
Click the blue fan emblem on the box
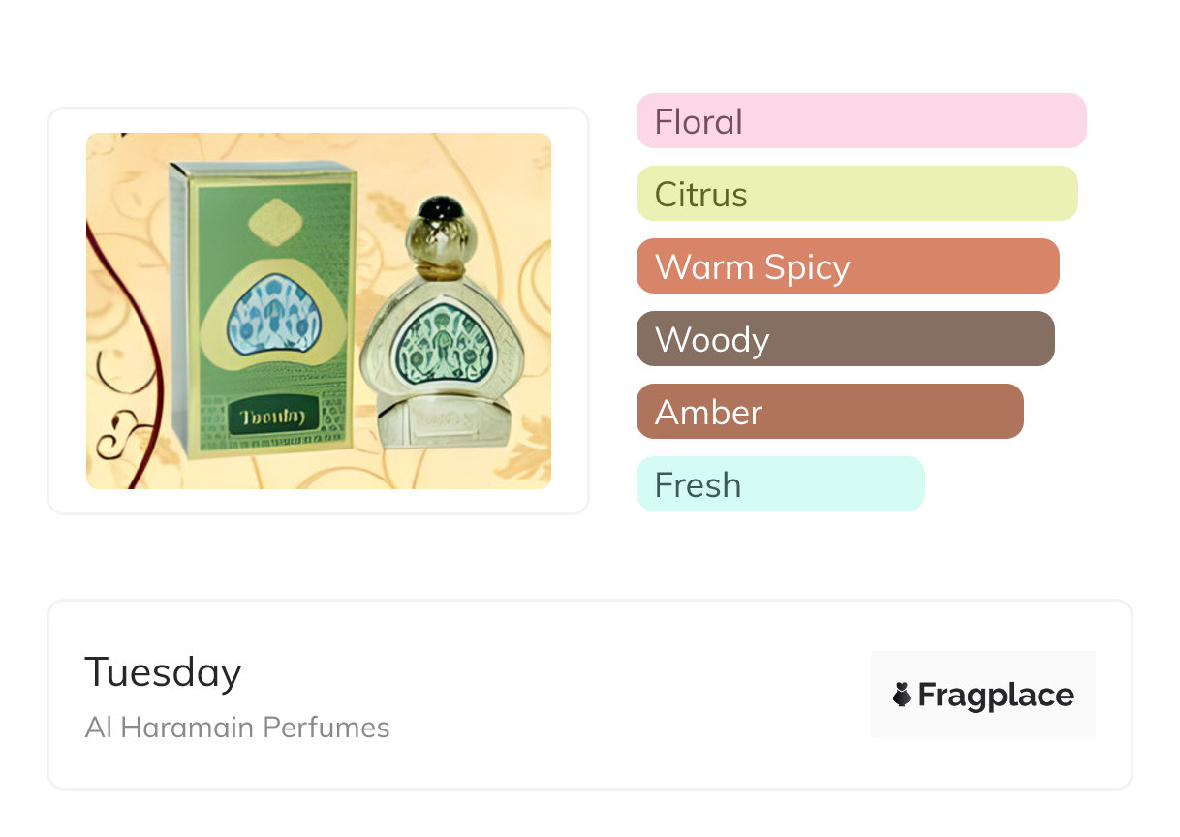pyautogui.click(x=273, y=313)
